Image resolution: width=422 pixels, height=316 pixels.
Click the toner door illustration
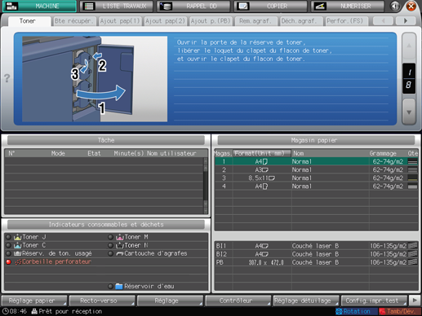tap(95, 79)
